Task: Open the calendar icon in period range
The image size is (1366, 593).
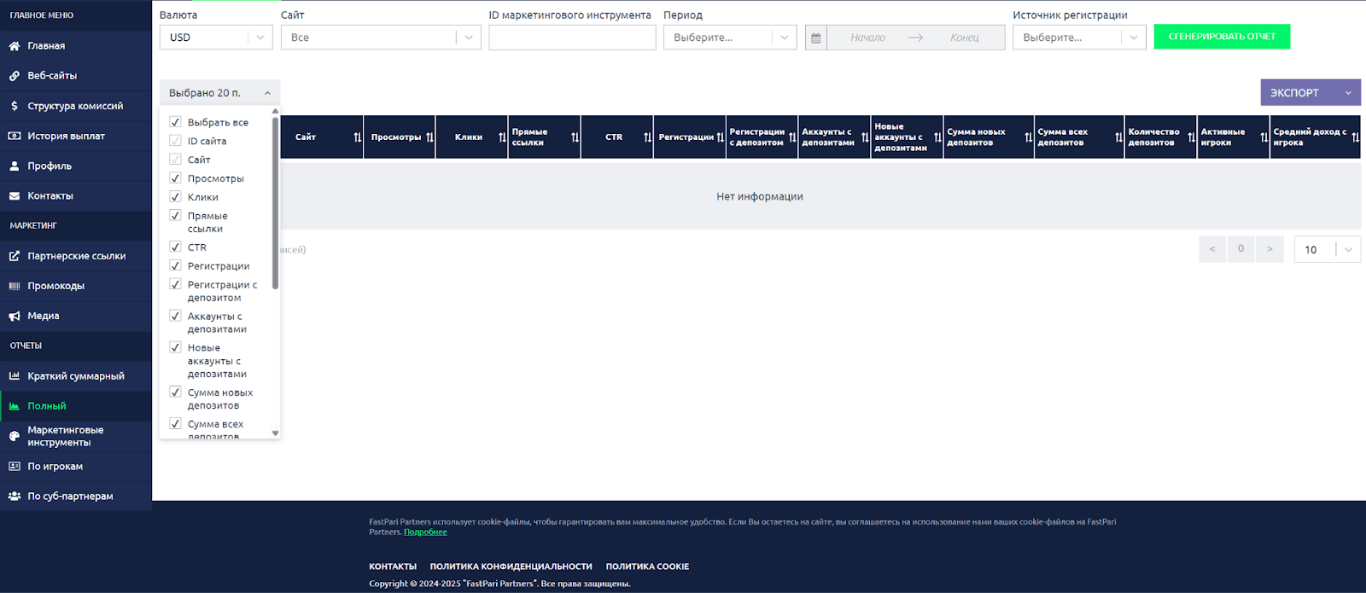Action: click(816, 38)
